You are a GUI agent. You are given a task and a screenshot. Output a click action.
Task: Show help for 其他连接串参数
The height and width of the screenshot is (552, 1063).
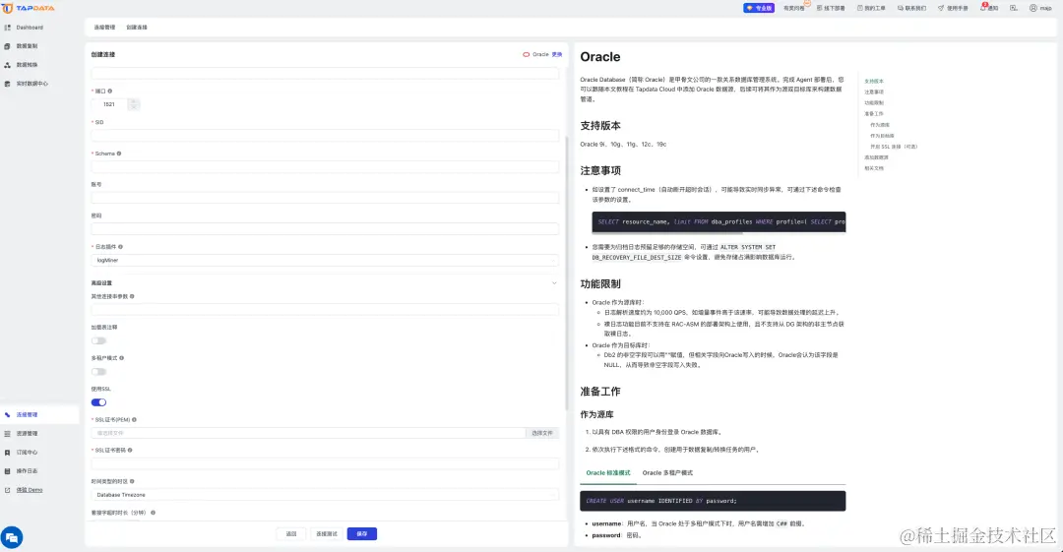[132, 296]
